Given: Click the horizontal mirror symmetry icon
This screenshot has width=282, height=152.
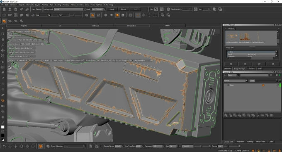Looking at the screenshot, I should click(149, 15).
